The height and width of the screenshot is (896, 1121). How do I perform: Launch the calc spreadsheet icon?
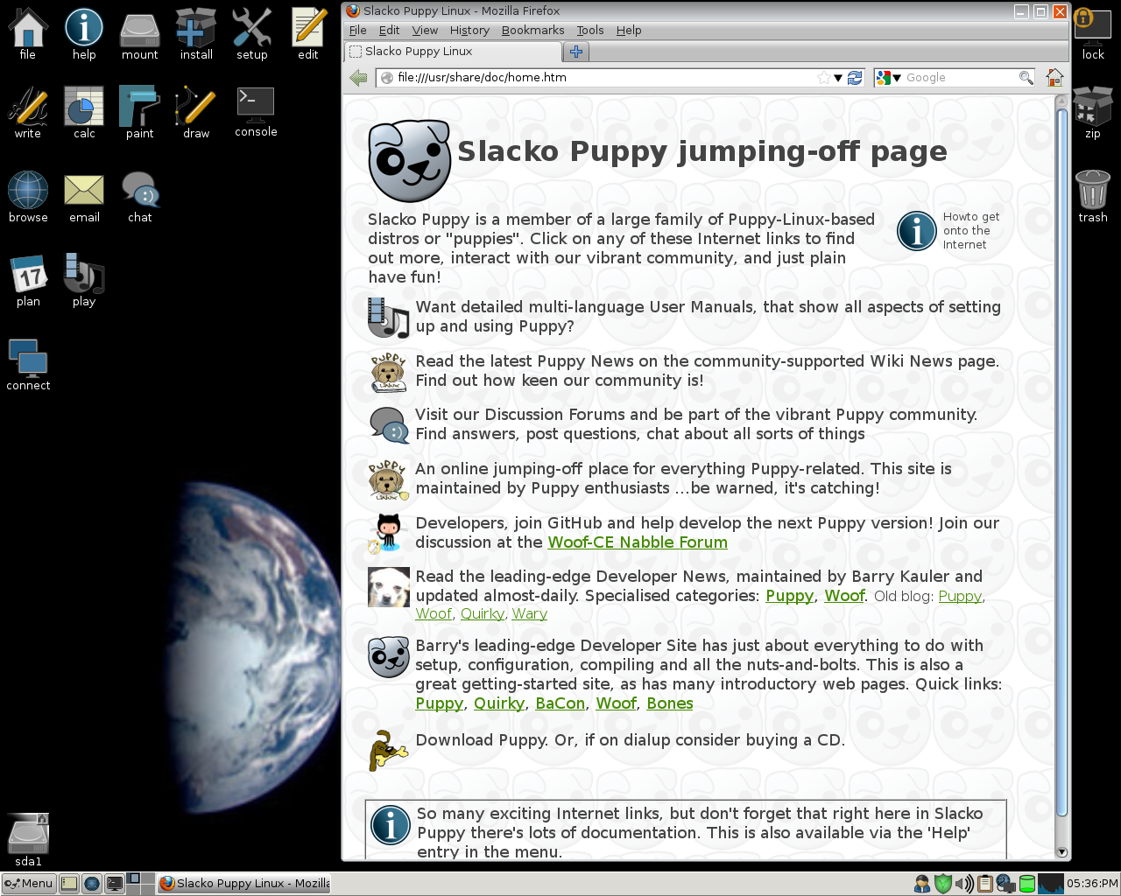[84, 107]
